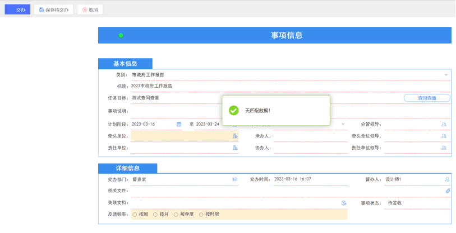This screenshot has height=233, width=456.
Task: Click person picker icon for 牵头单位领导
Action: click(x=444, y=136)
